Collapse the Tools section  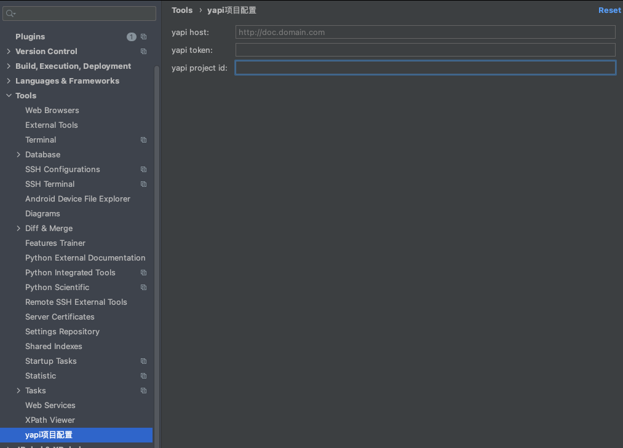9,95
